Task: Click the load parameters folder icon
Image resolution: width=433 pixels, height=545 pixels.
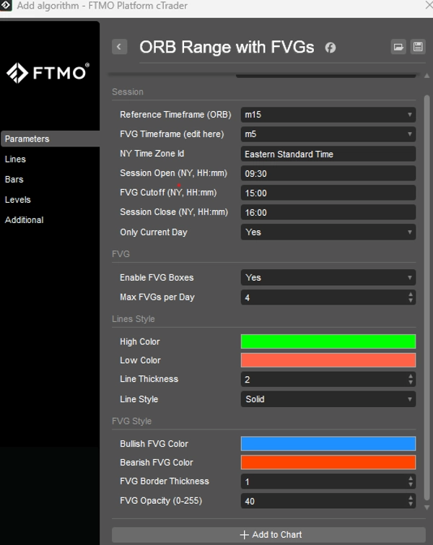Action: 398,47
